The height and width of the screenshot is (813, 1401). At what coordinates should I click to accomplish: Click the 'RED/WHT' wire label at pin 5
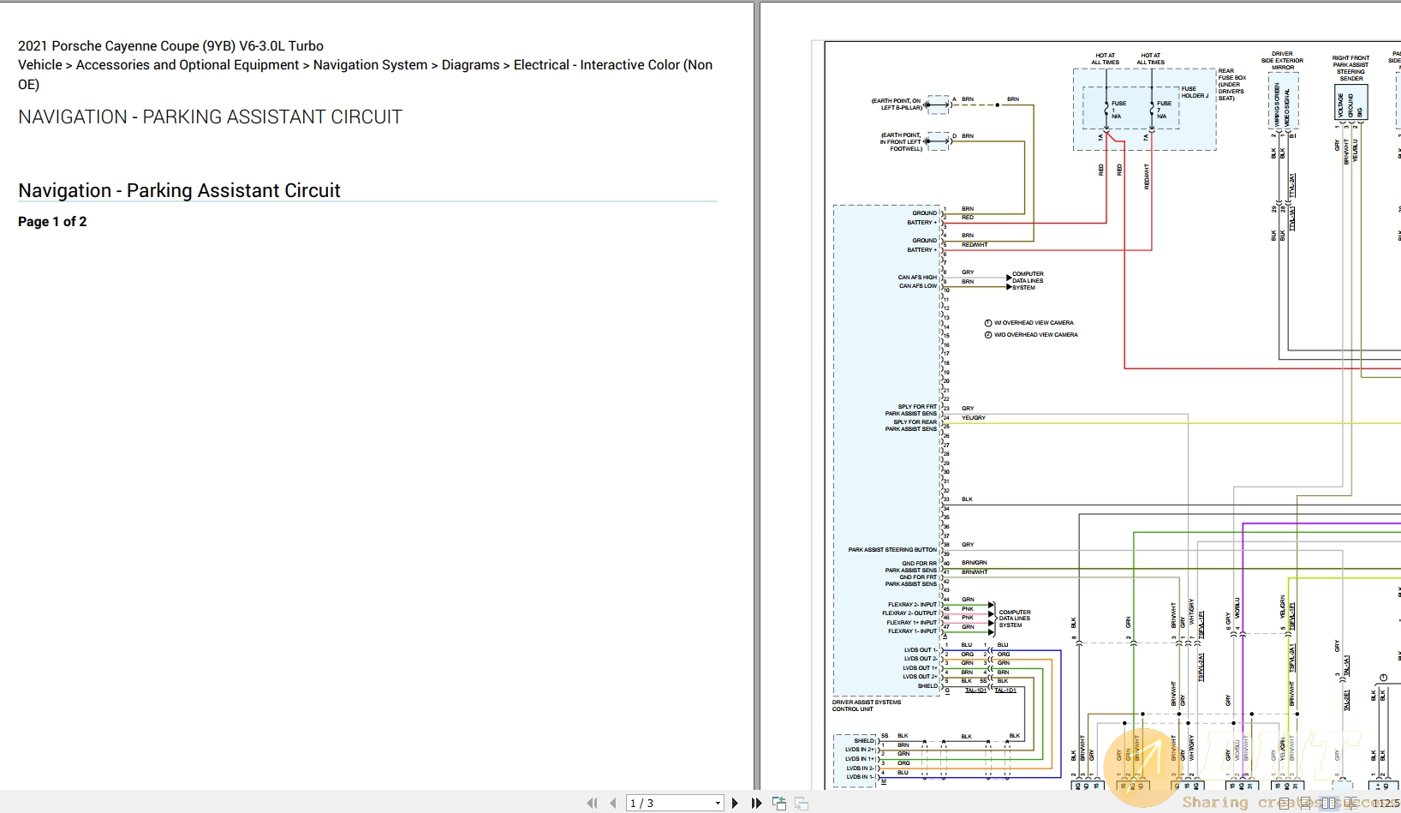tap(975, 245)
